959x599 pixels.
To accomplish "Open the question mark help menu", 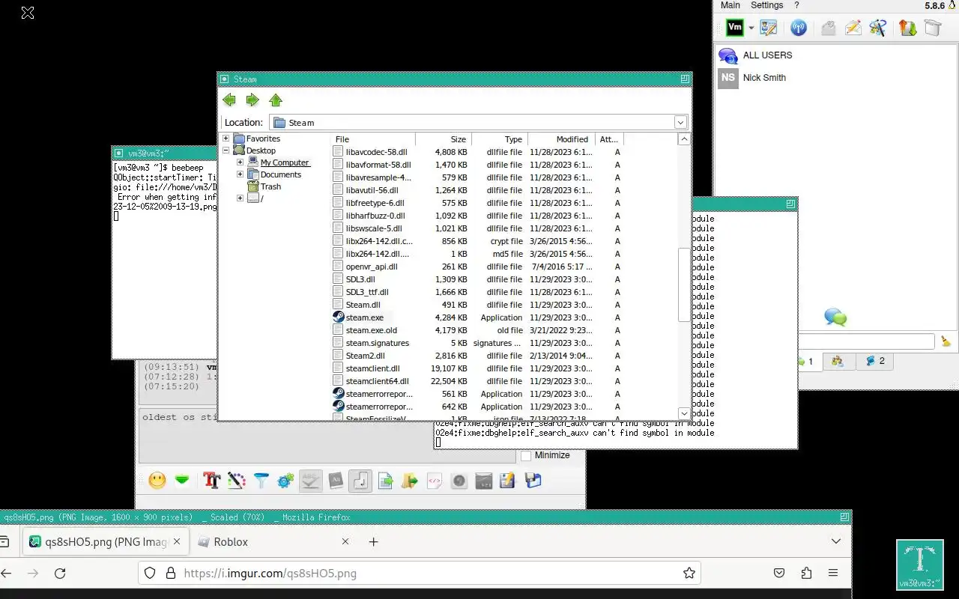I will [x=796, y=5].
